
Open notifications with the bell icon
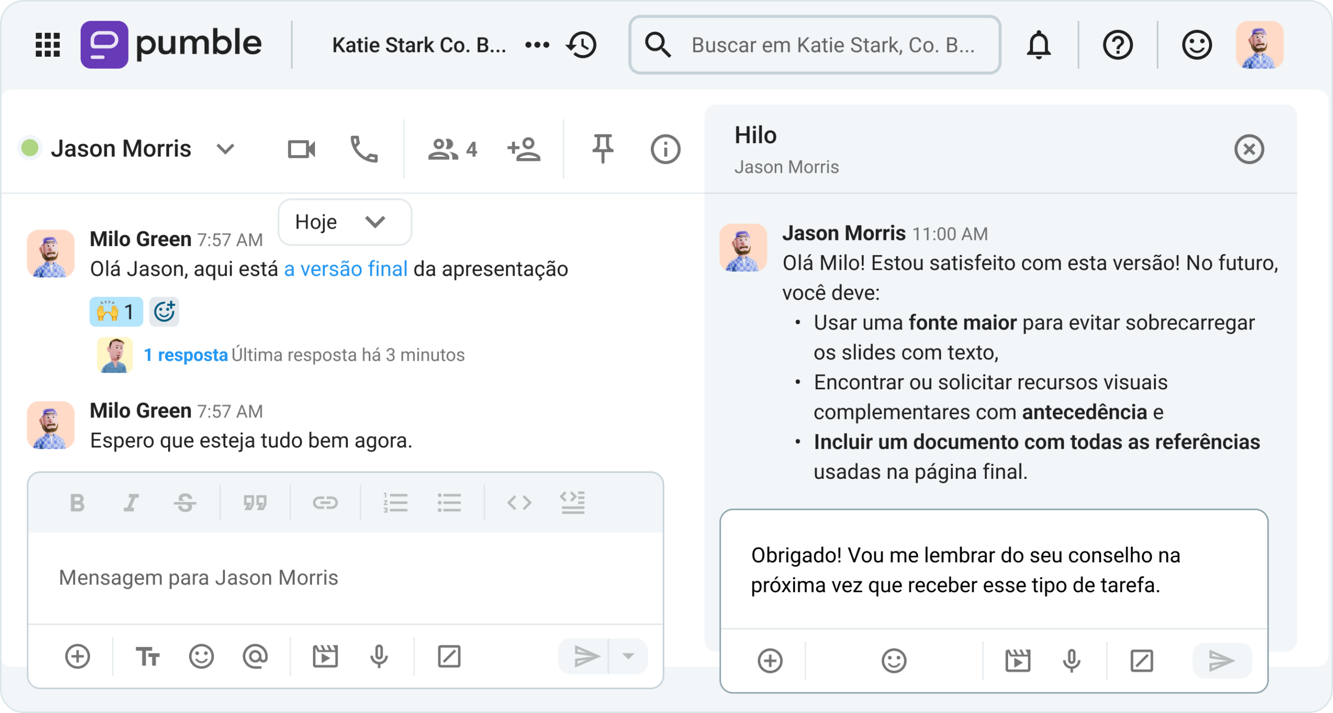pos(1039,44)
